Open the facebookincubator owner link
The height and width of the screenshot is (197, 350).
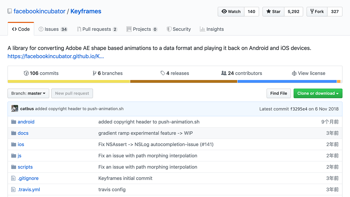39,11
